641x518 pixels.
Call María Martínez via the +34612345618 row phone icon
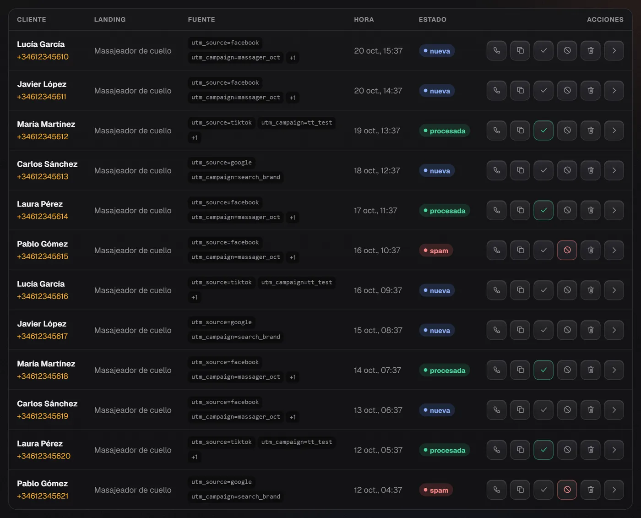click(x=496, y=370)
